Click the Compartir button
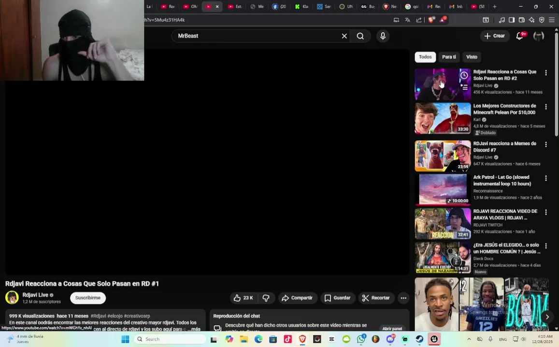 (x=297, y=298)
